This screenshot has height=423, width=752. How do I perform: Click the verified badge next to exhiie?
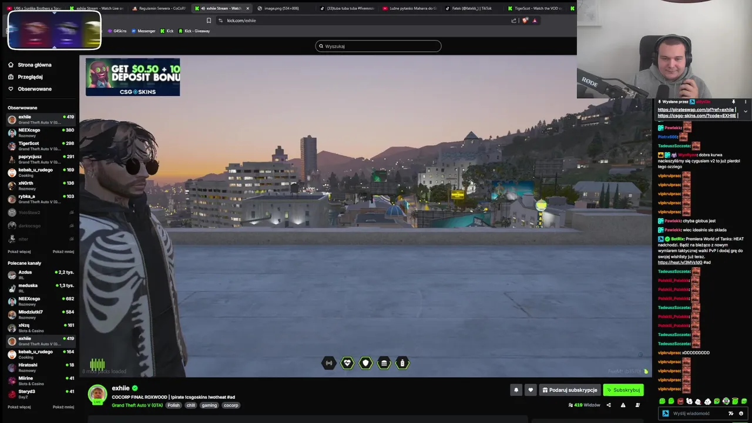point(135,388)
